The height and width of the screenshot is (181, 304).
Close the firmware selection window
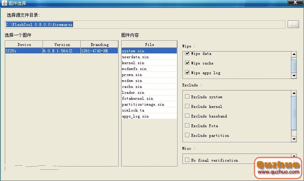(x=295, y=3)
